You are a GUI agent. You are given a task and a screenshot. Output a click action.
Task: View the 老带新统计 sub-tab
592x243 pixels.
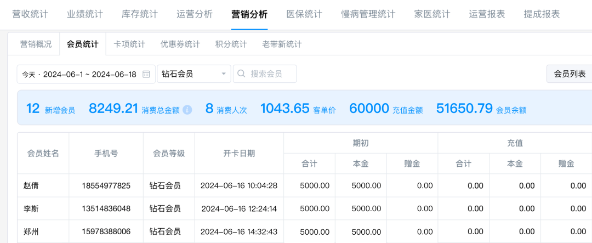point(282,44)
